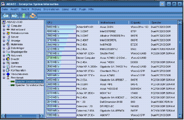Select the Netzwerk globe icon
Viewport: 184px width, 120px height.
coord(8,55)
